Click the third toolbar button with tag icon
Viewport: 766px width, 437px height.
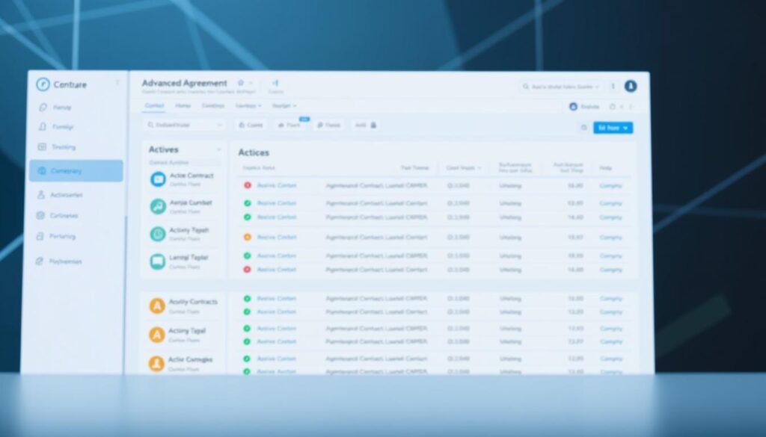tap(329, 125)
